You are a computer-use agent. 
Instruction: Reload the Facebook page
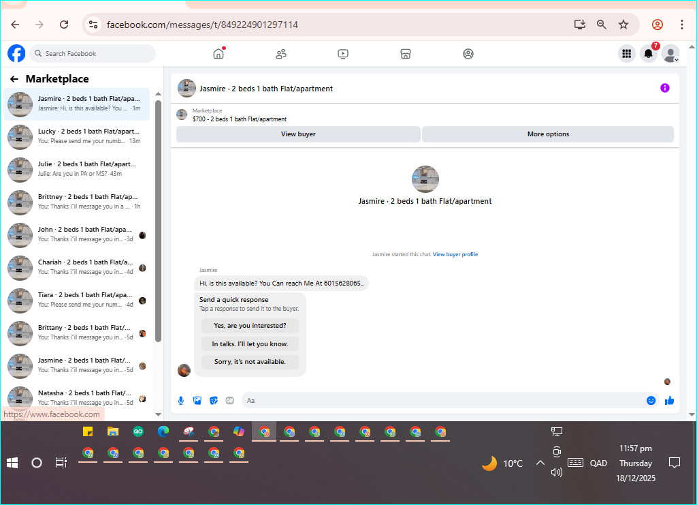click(64, 25)
